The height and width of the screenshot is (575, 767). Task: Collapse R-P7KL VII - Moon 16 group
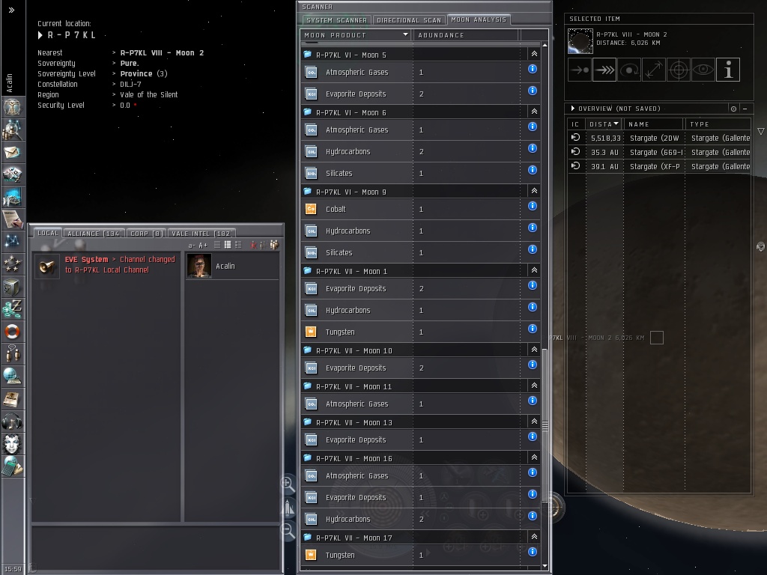coord(534,457)
